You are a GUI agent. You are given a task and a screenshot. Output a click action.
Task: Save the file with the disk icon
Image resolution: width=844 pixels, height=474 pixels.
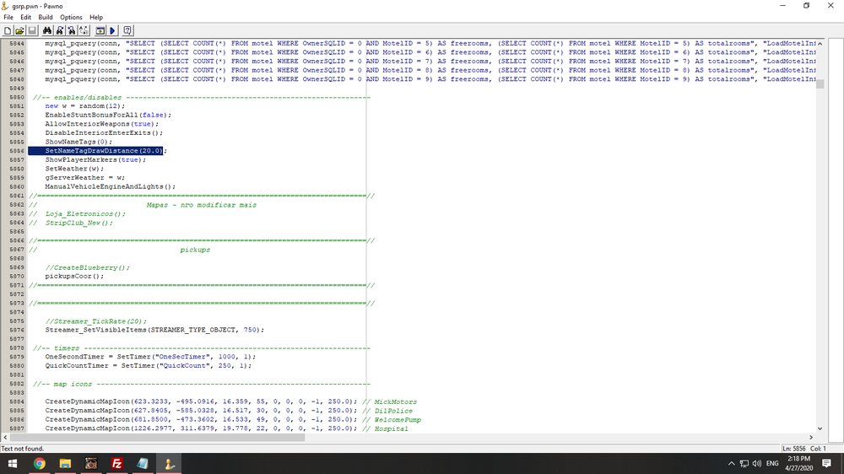coord(32,30)
